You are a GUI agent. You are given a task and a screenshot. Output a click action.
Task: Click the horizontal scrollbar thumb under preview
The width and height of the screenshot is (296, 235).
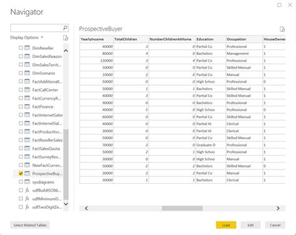[182, 208]
